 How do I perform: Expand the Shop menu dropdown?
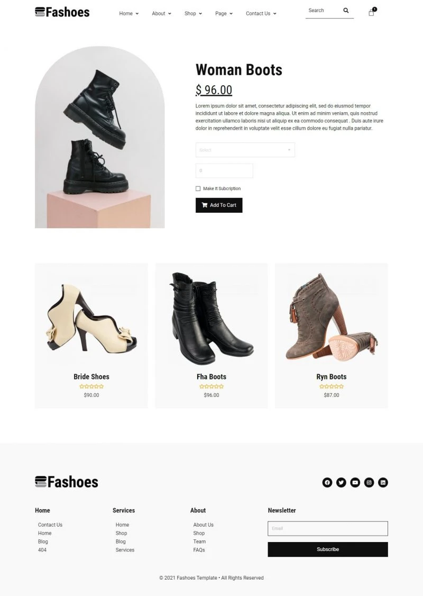pos(193,13)
